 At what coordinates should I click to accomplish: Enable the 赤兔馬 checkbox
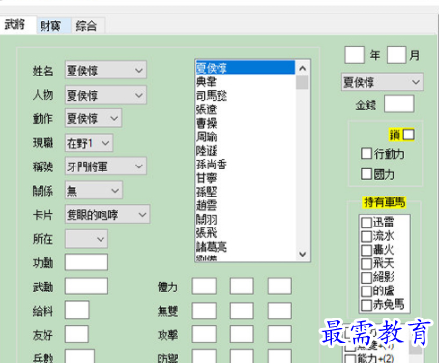(x=366, y=305)
